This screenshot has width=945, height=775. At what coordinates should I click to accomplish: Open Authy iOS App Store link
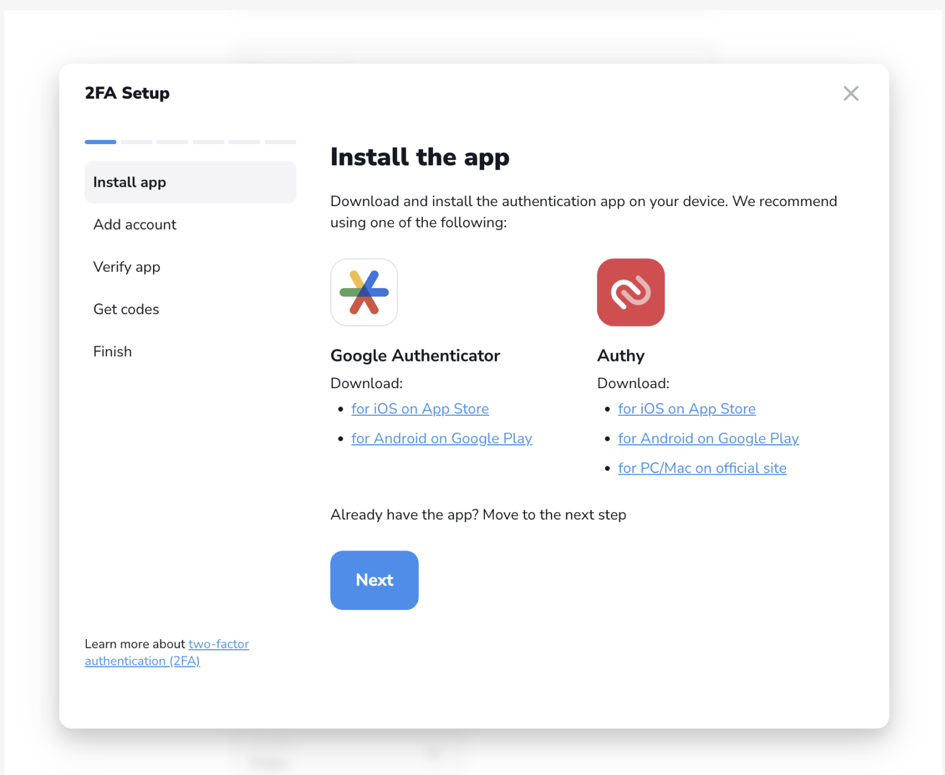(x=686, y=409)
